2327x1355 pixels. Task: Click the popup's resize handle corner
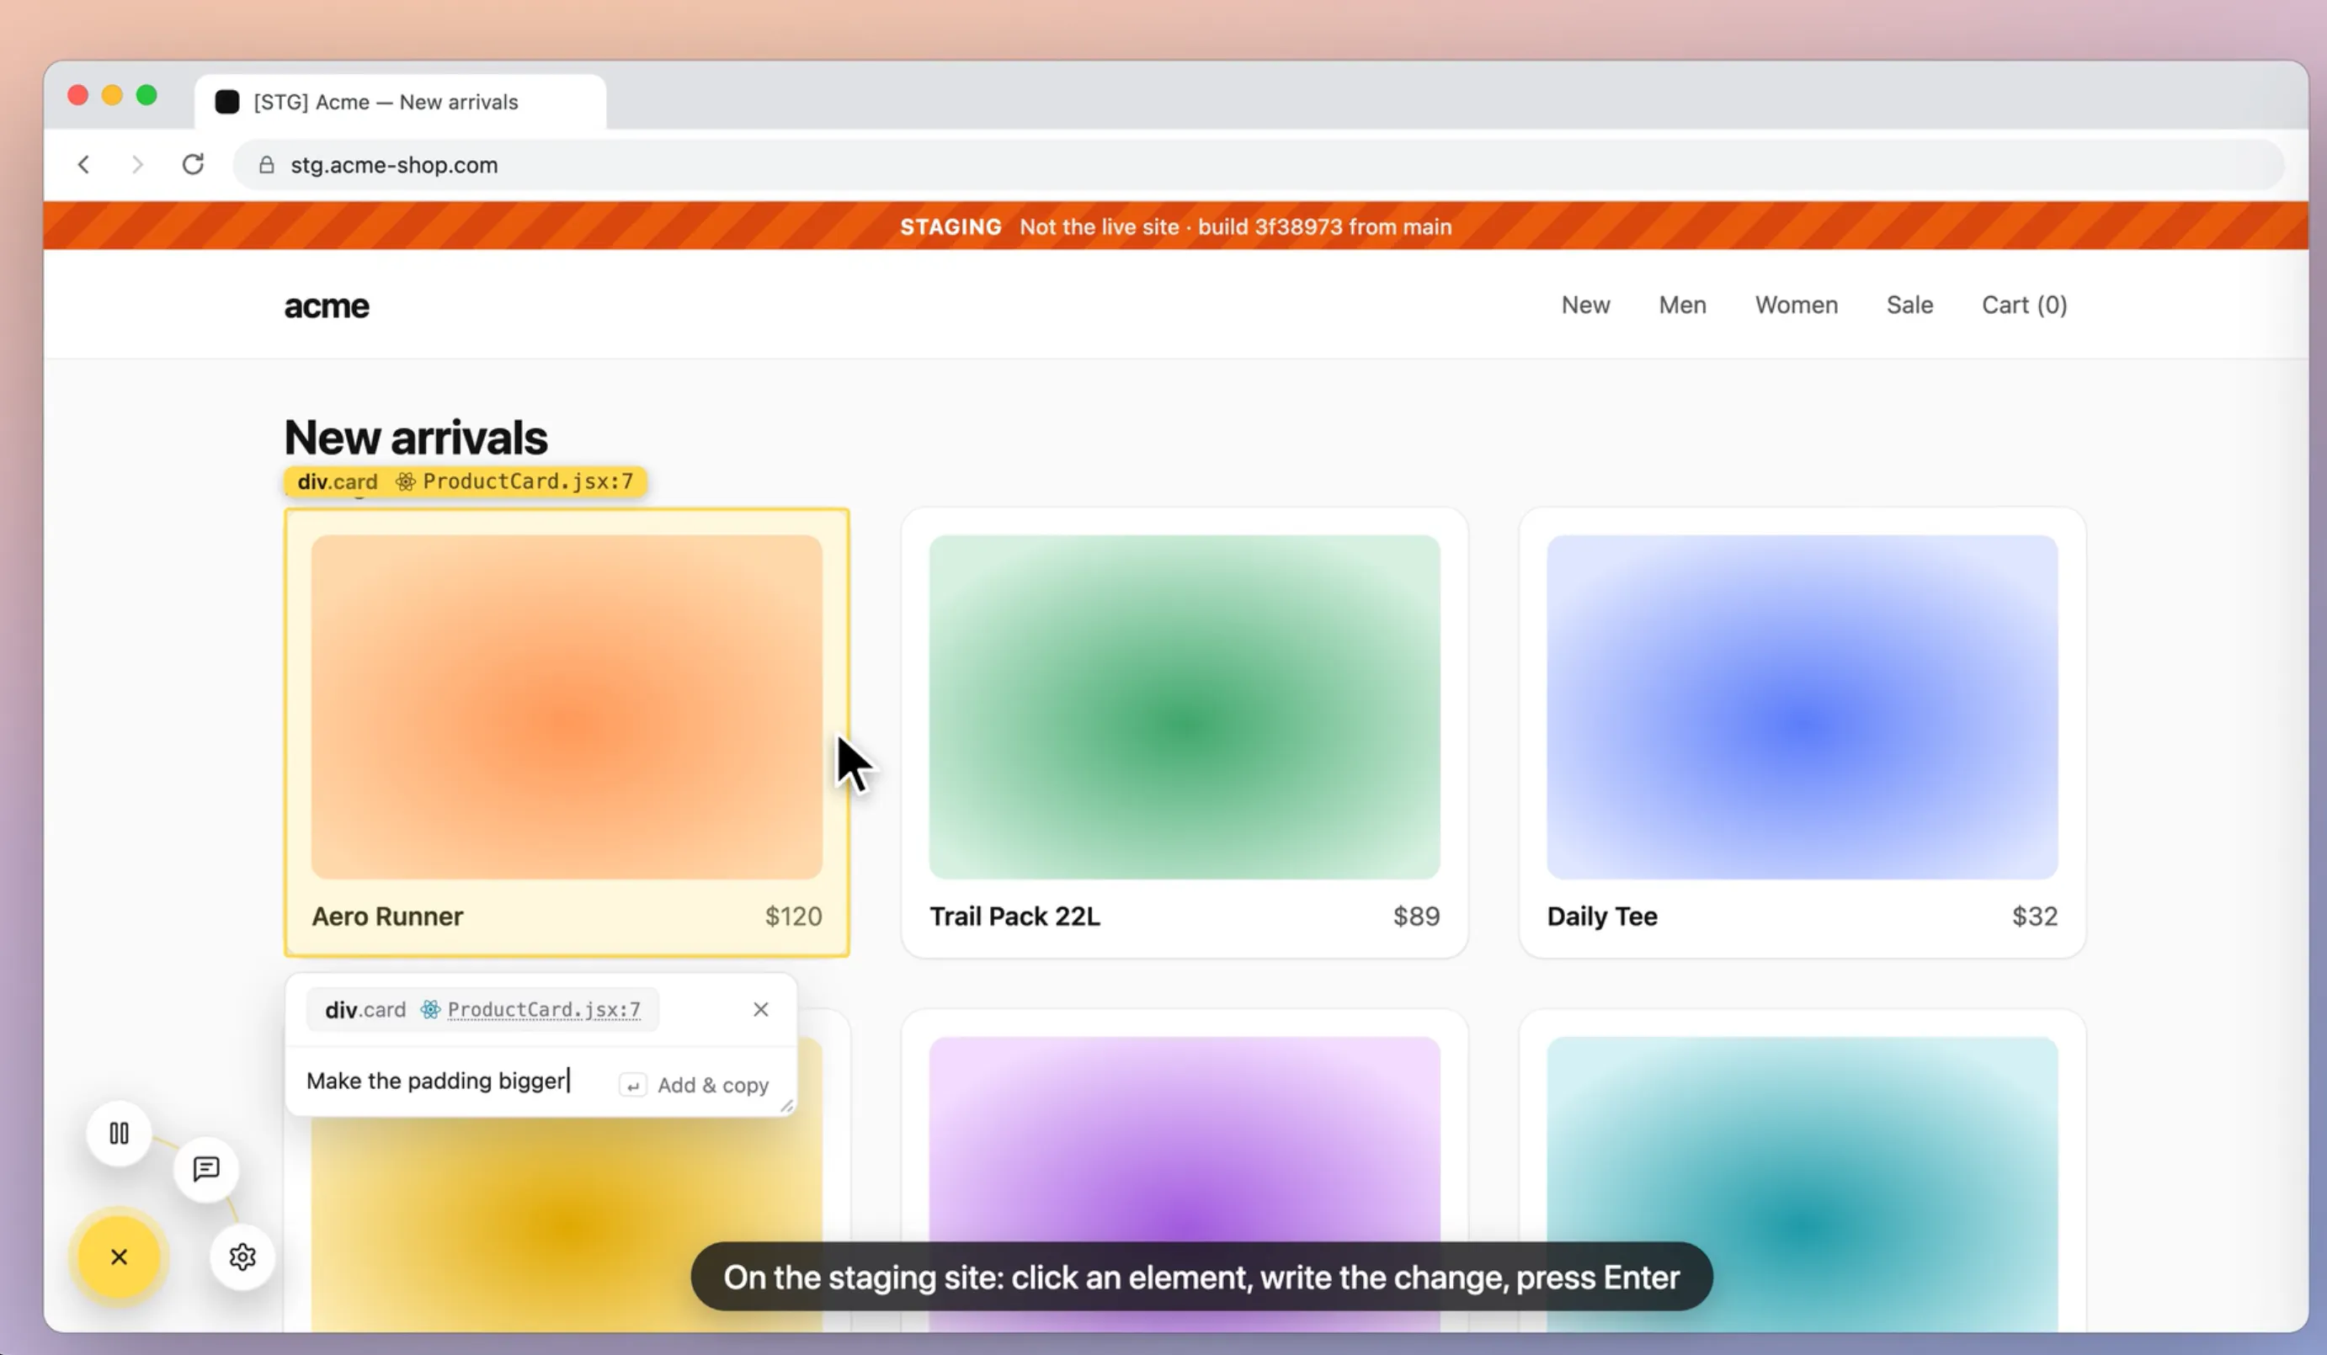pyautogui.click(x=786, y=1106)
